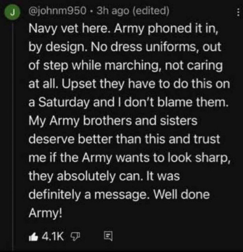Open the three-dot comment options menu

pos(237,13)
